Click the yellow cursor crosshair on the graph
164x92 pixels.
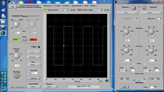pyautogui.click(x=64, y=46)
